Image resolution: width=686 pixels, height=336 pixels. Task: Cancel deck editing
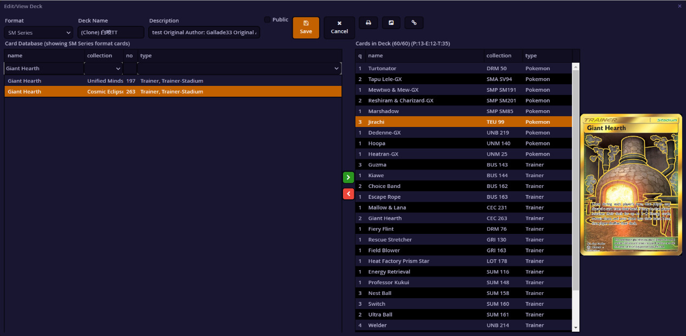point(339,28)
